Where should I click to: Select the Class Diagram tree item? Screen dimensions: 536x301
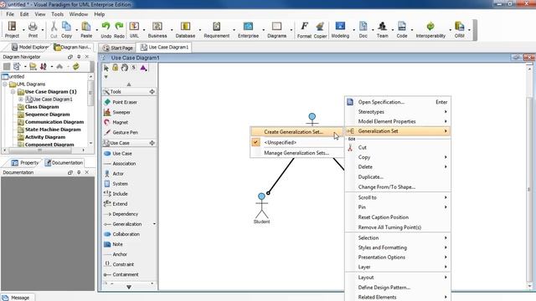42,107
